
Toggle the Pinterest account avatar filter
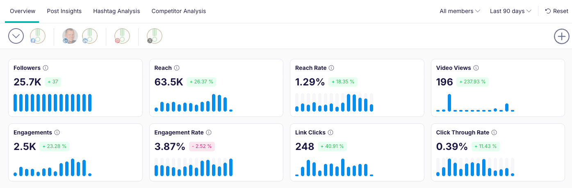(122, 36)
